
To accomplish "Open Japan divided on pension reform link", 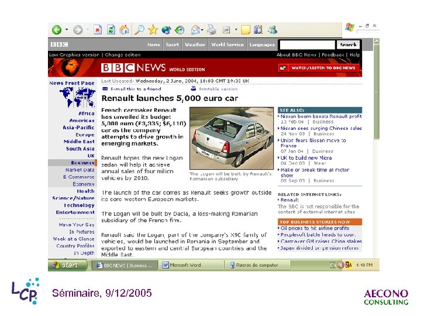I will point(319,248).
